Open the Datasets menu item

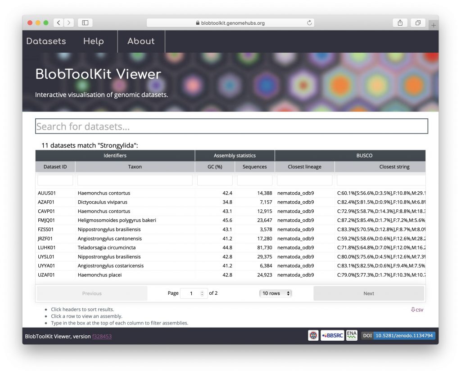(x=46, y=41)
